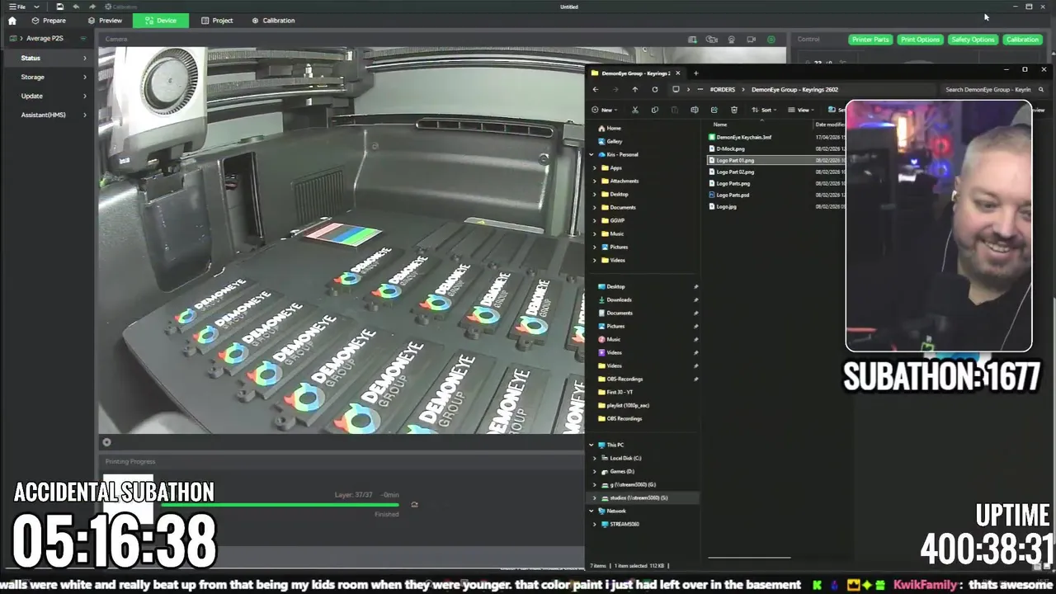Open the File menu
Viewport: 1056px width, 594px height.
tap(17, 7)
